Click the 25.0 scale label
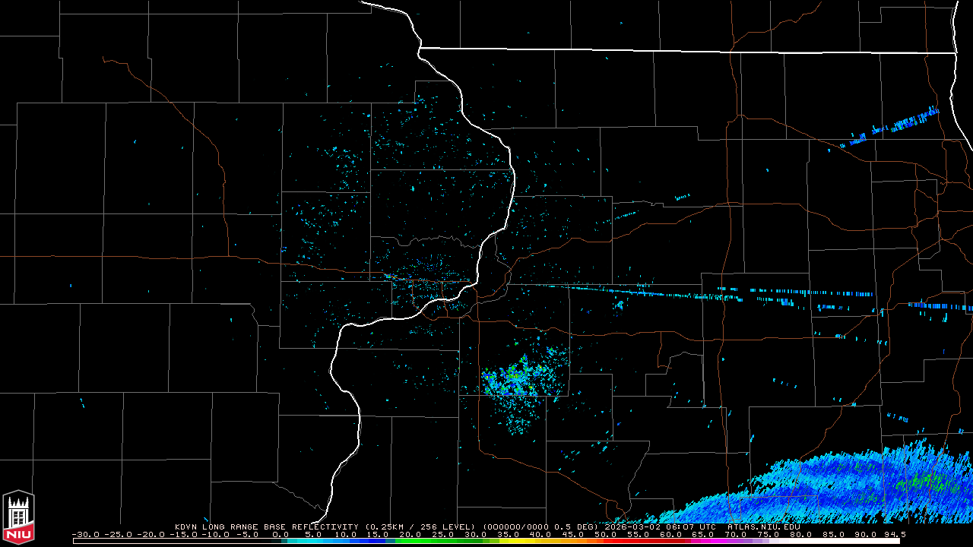Screen dimensions: 973x547 pos(444,534)
